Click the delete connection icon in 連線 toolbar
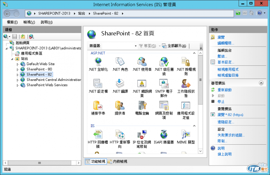Screen dimensions: 270x175 click(31, 36)
